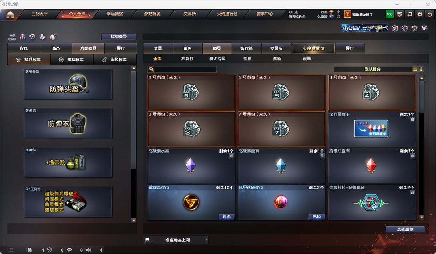Add CF points with plus icon
Image resolution: width=436 pixels, height=254 pixels.
tap(338, 12)
